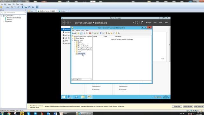Select the Server Share organizational unit
204x115 pixels.
point(82,54)
